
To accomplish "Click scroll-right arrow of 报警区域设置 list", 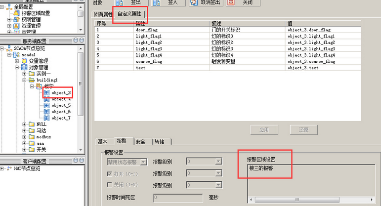I will (x=372, y=200).
